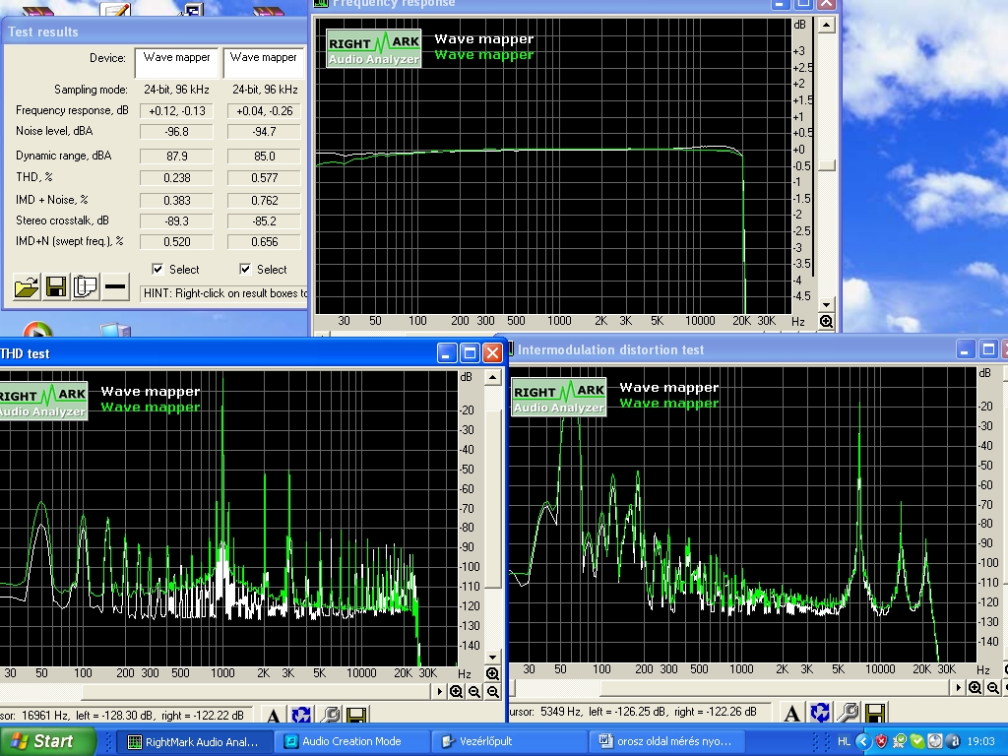Switch to Audio Creation Mode taskbar button

pyautogui.click(x=351, y=741)
